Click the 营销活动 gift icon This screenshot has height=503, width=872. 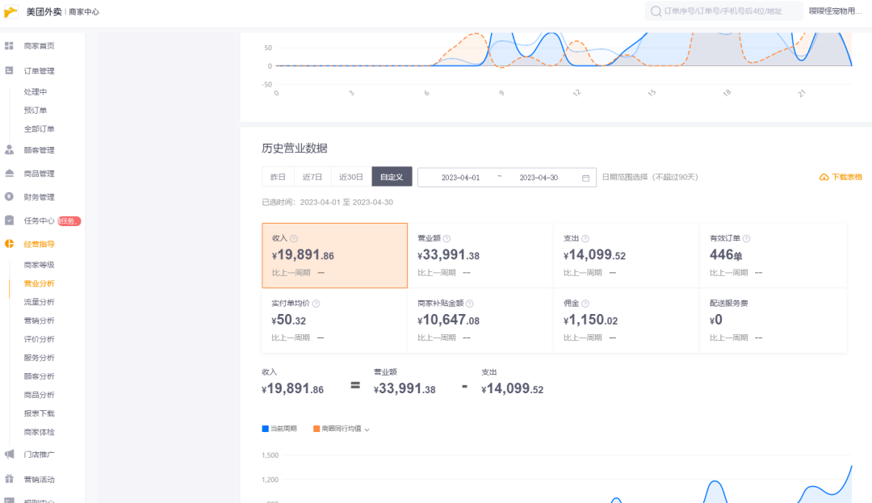(x=9, y=479)
